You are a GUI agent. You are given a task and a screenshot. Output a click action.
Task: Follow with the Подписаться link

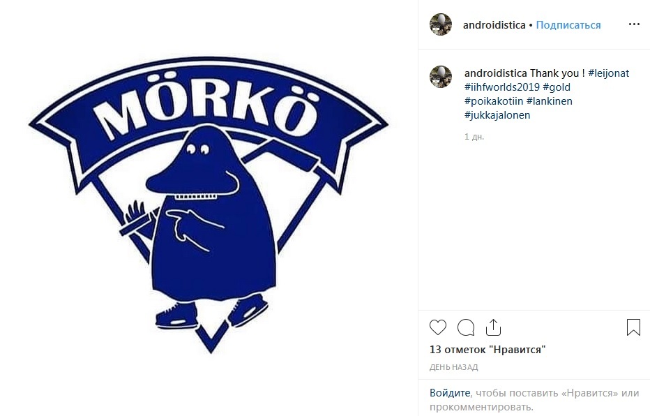point(568,25)
